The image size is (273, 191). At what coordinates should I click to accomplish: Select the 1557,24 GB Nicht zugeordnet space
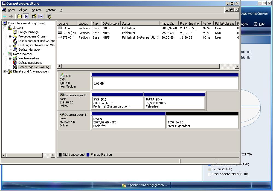coord(202,120)
